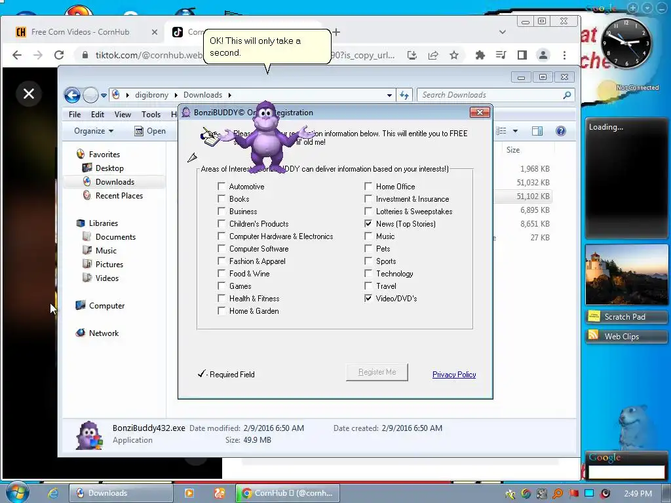Screen dimensions: 671x503
Task: Open Documents library
Action: [x=115, y=236]
